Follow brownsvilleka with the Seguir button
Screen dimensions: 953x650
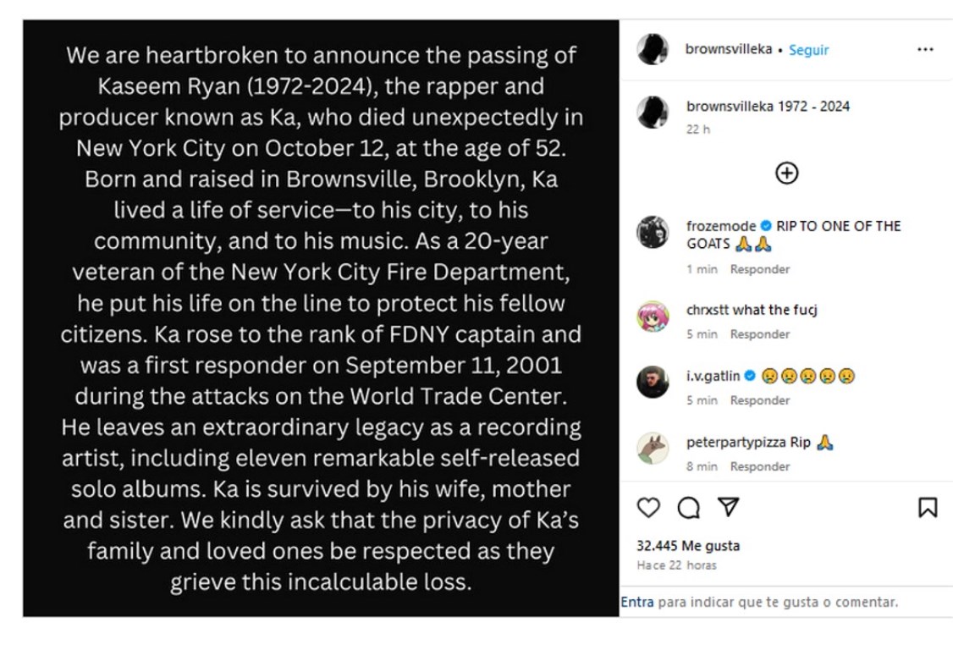pos(808,50)
